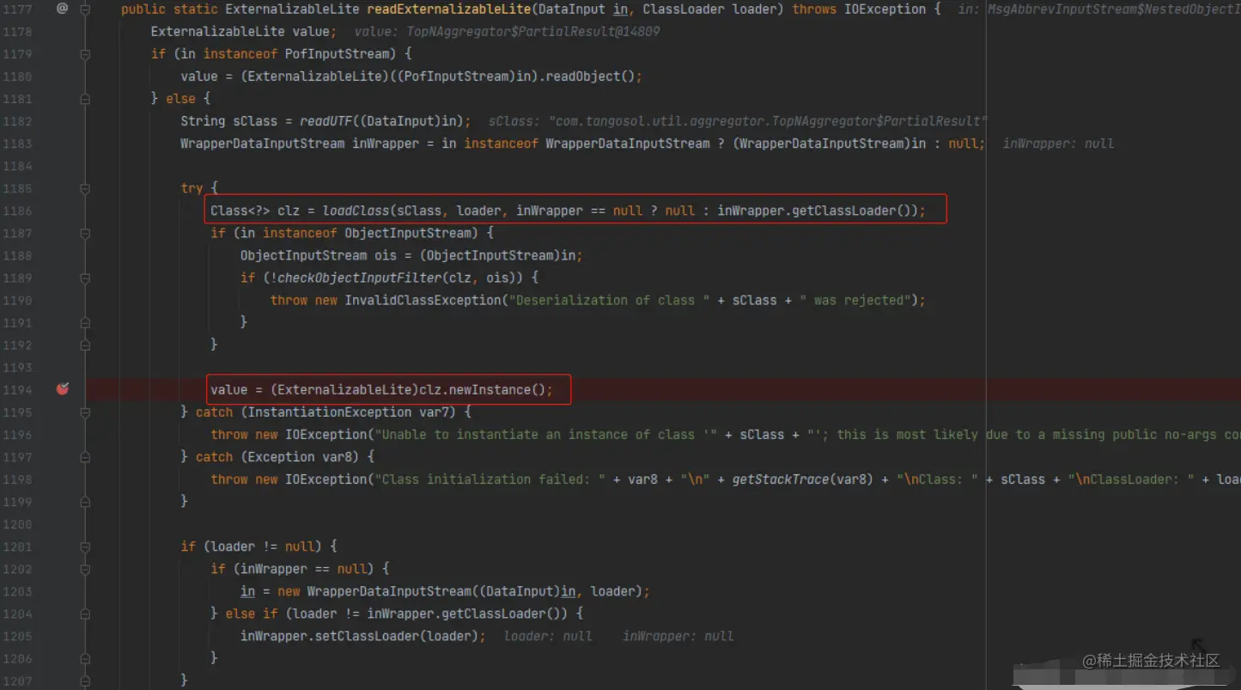Screen dimensions: 1241x690
Task: Click the InstantiationException var7 catch clause
Action: [x=352, y=412]
